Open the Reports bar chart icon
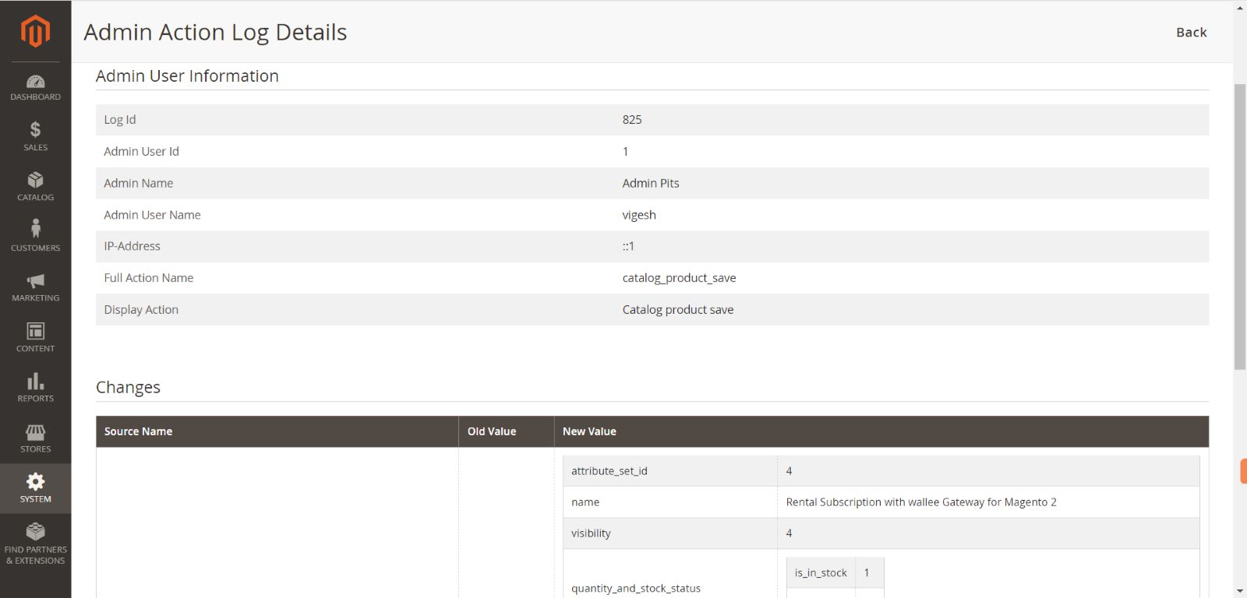Screen dimensions: 1247x598 point(35,382)
